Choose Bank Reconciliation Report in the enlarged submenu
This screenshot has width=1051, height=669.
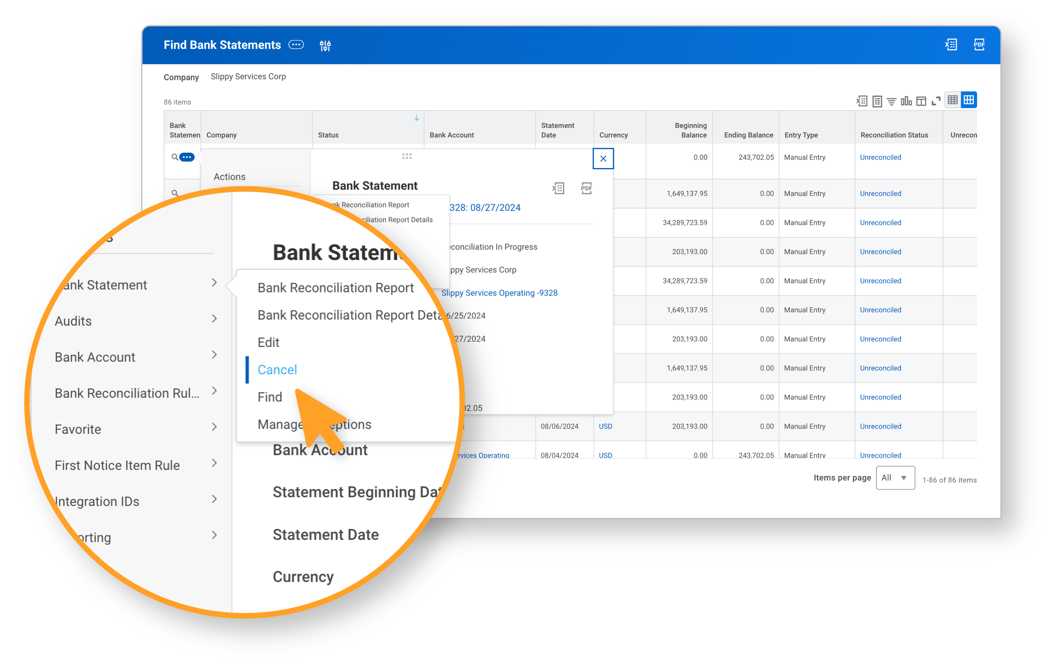(x=335, y=288)
